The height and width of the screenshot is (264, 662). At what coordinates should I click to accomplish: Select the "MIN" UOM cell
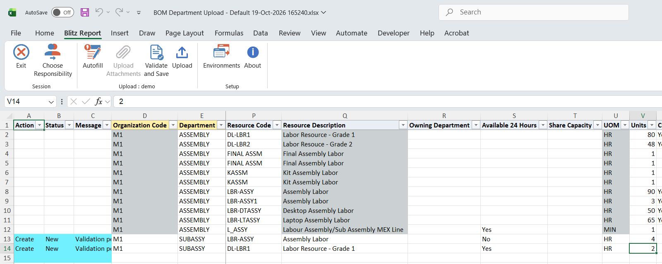coord(616,230)
